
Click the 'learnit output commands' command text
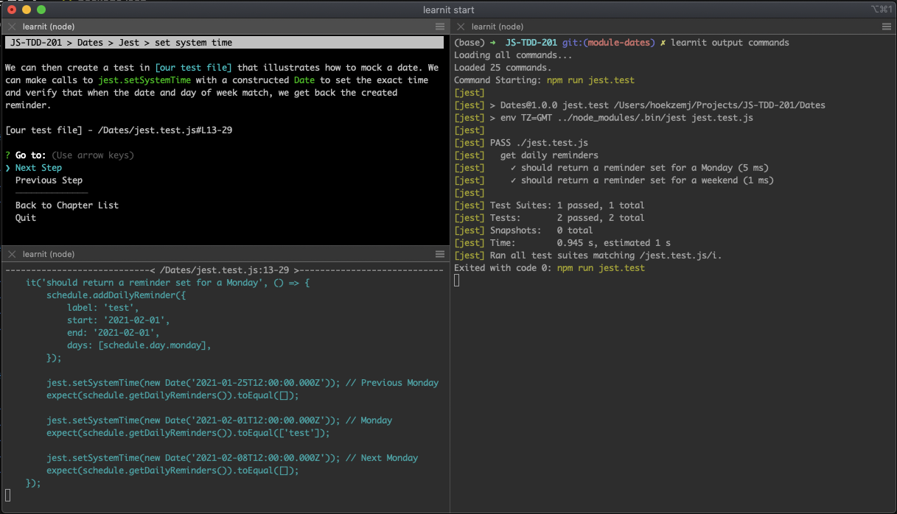[x=730, y=43]
